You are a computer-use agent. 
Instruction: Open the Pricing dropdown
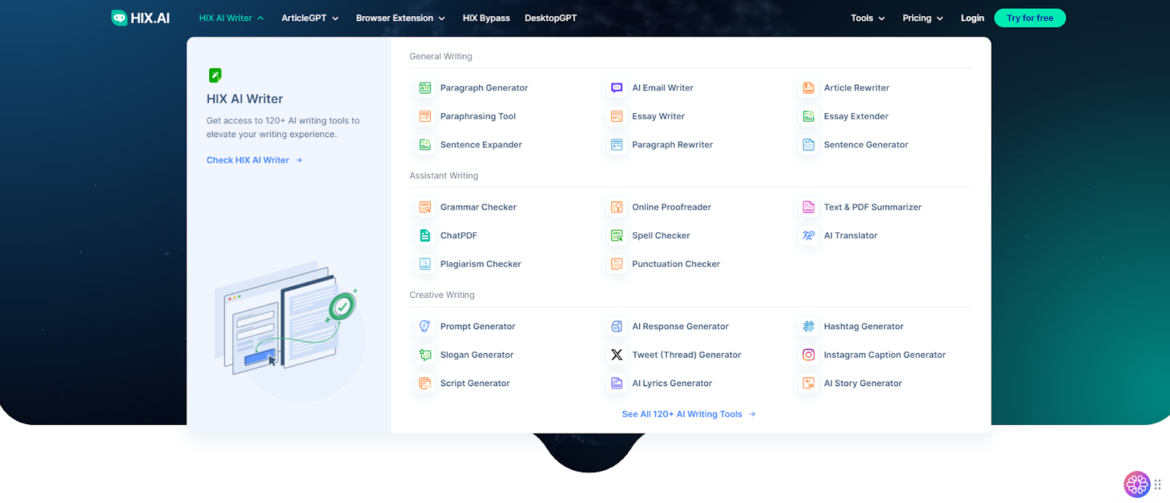point(923,18)
